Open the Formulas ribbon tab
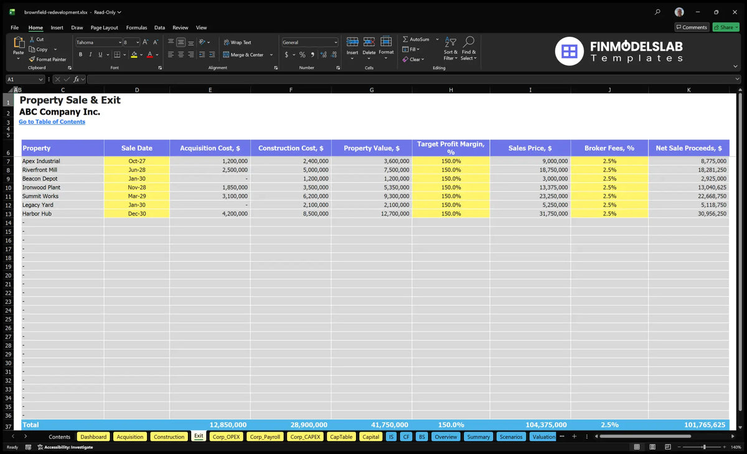747x454 pixels. pyautogui.click(x=136, y=27)
